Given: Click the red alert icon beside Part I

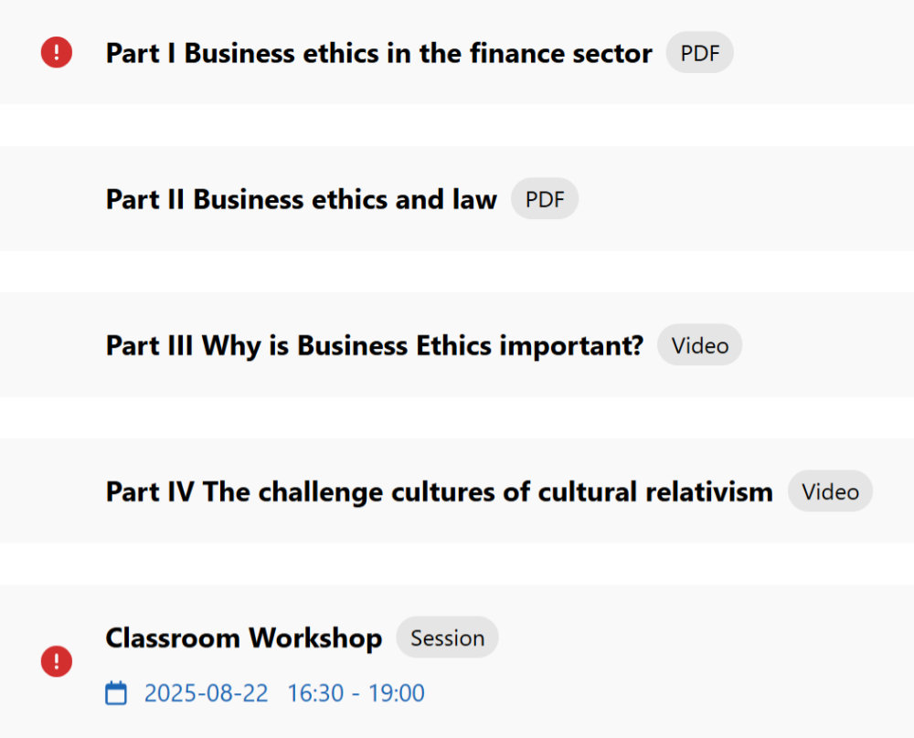Looking at the screenshot, I should (x=57, y=52).
